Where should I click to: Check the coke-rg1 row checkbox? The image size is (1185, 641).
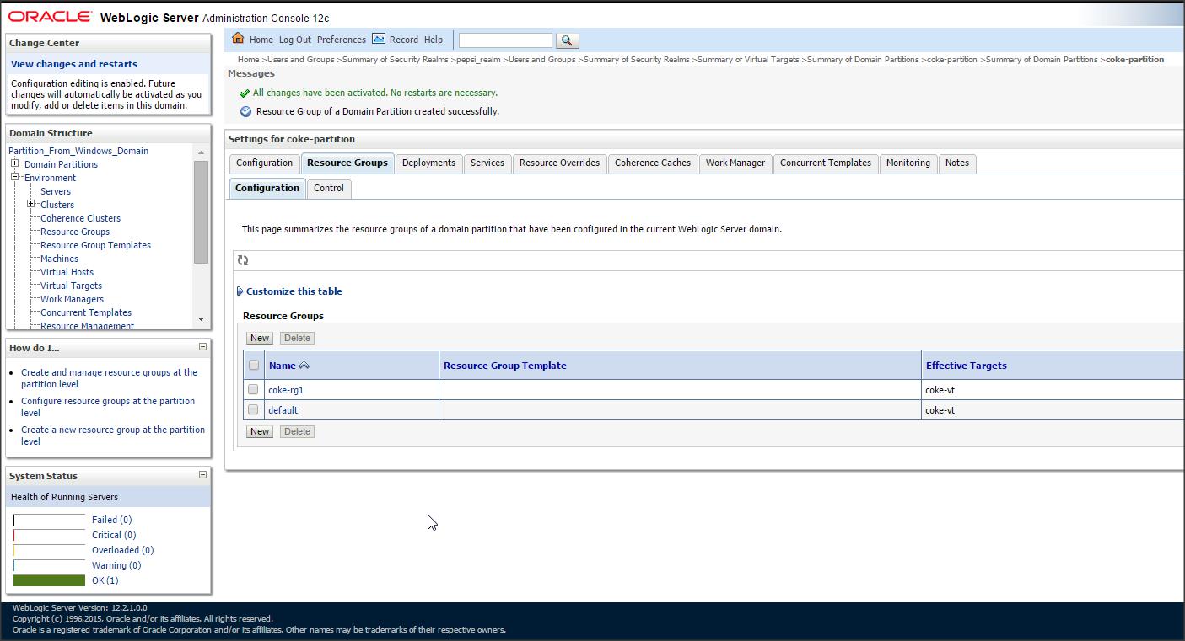pyautogui.click(x=253, y=390)
